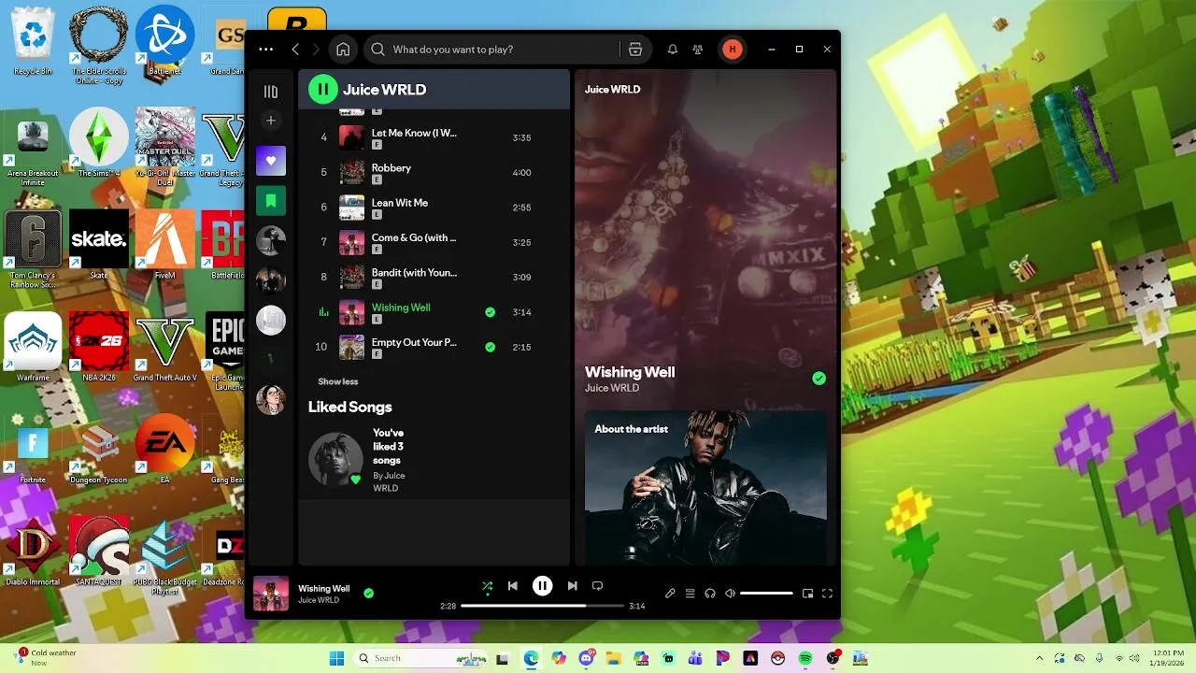Toggle repeat mode

(597, 586)
